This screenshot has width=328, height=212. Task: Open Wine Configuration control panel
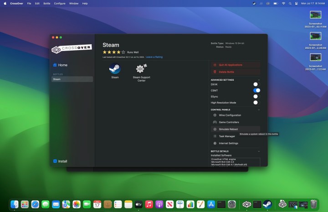pyautogui.click(x=236, y=115)
